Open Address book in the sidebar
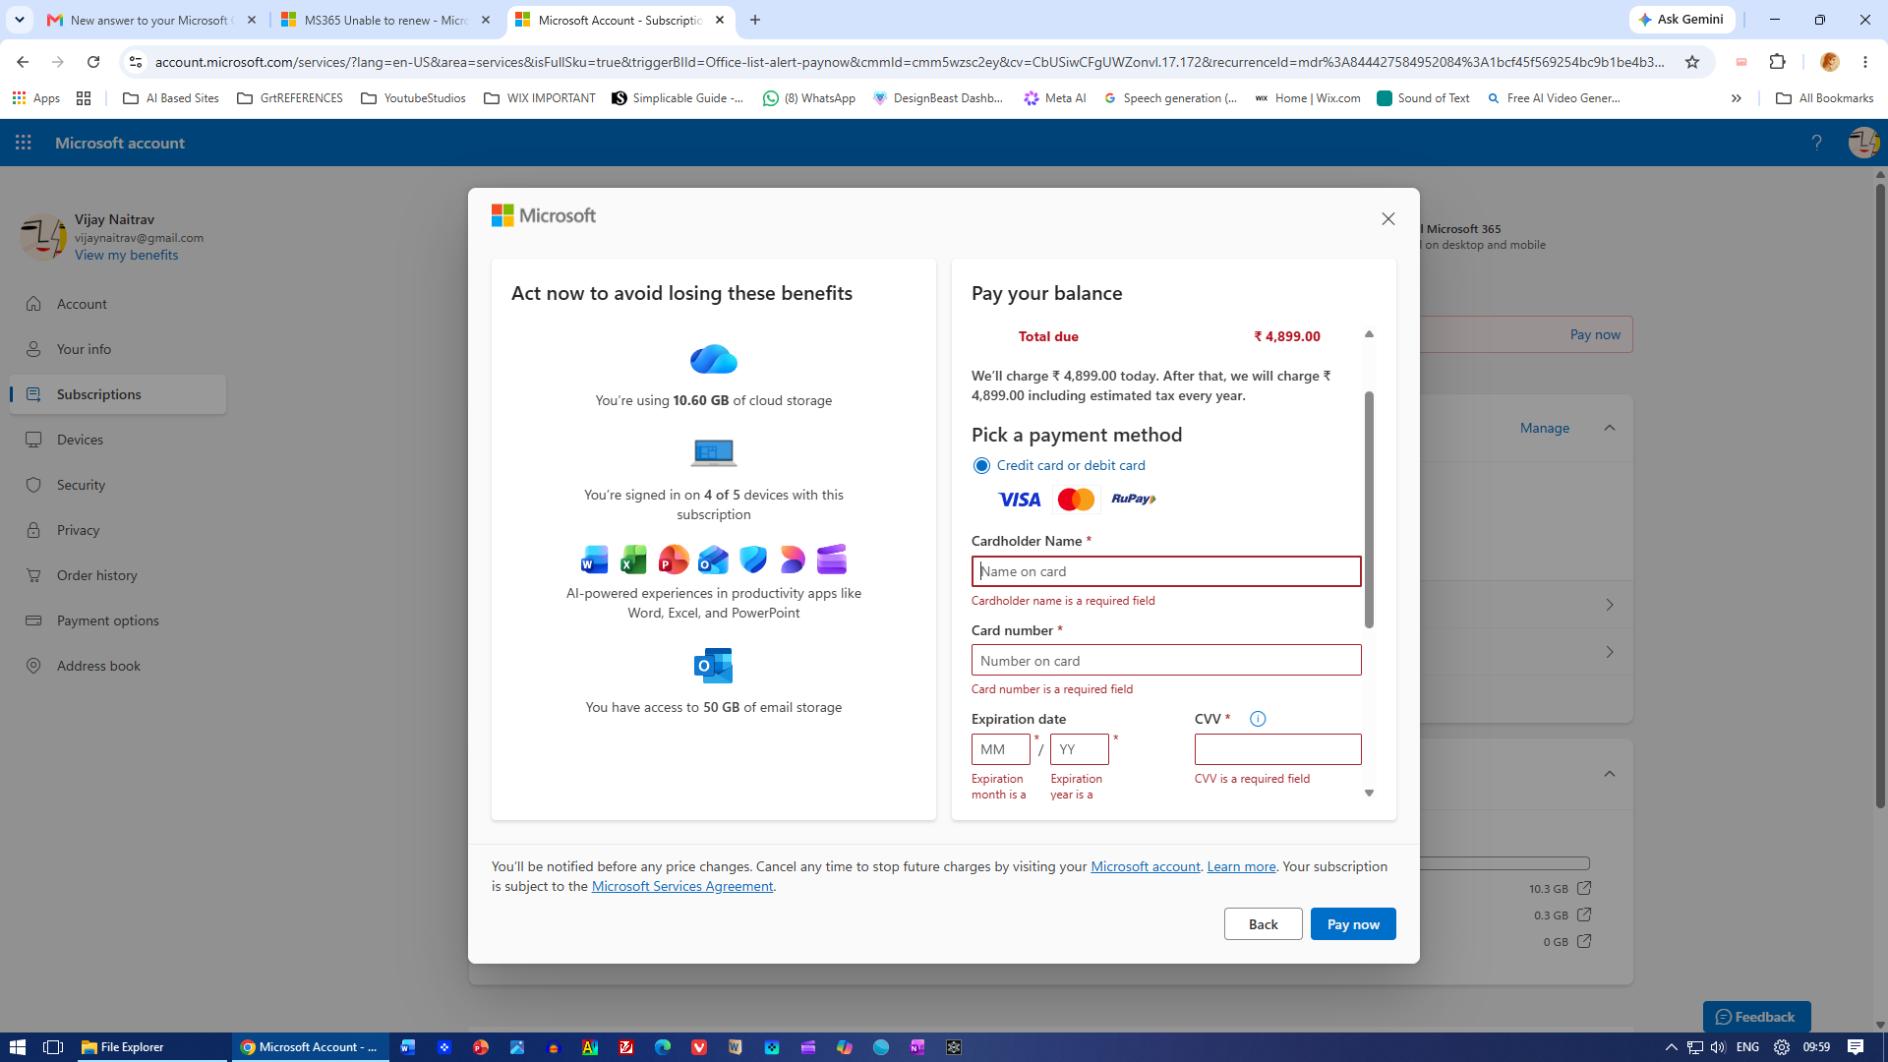This screenshot has width=1888, height=1062. tap(118, 666)
